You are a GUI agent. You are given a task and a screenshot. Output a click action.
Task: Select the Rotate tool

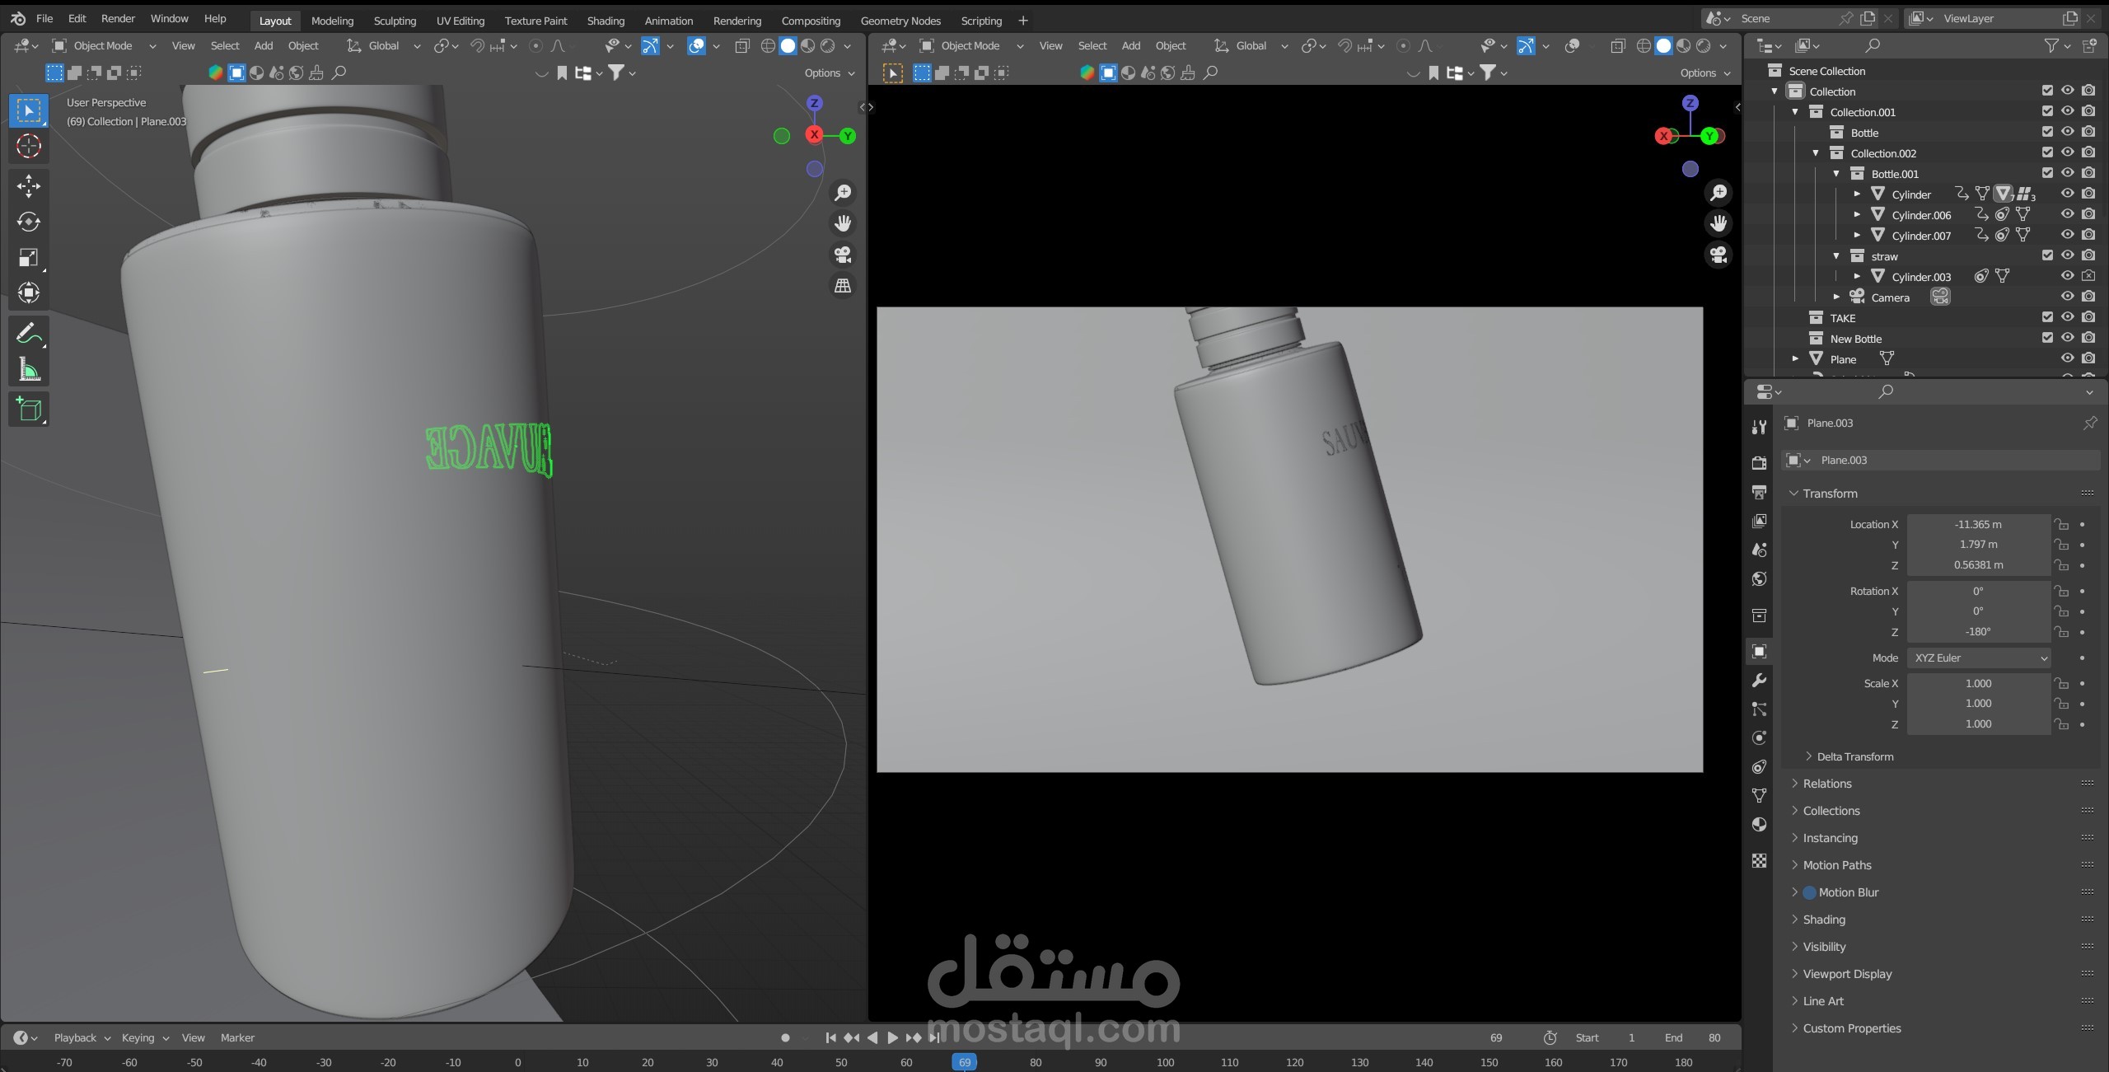coord(28,222)
